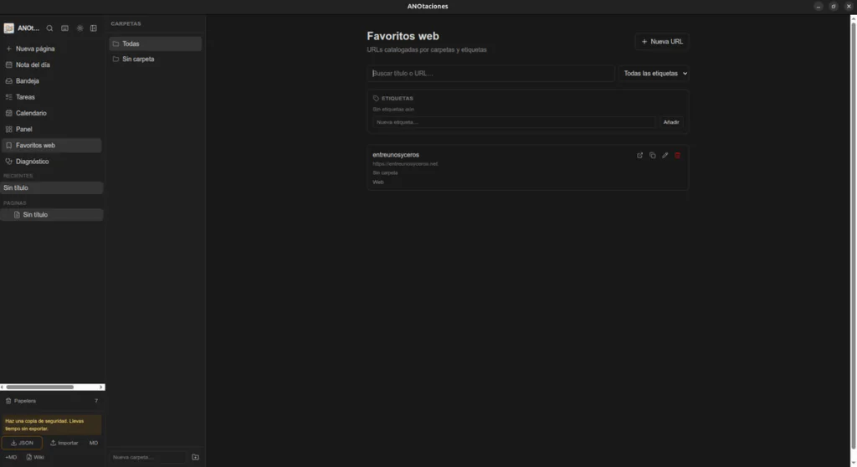Screen dimensions: 857x467
Task: Toggle light/dark theme sun icon
Action: coord(80,28)
